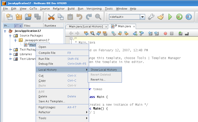Stop macro recording with gray square
Viewport: 198px width, 122px height.
pyautogui.click(x=172, y=33)
